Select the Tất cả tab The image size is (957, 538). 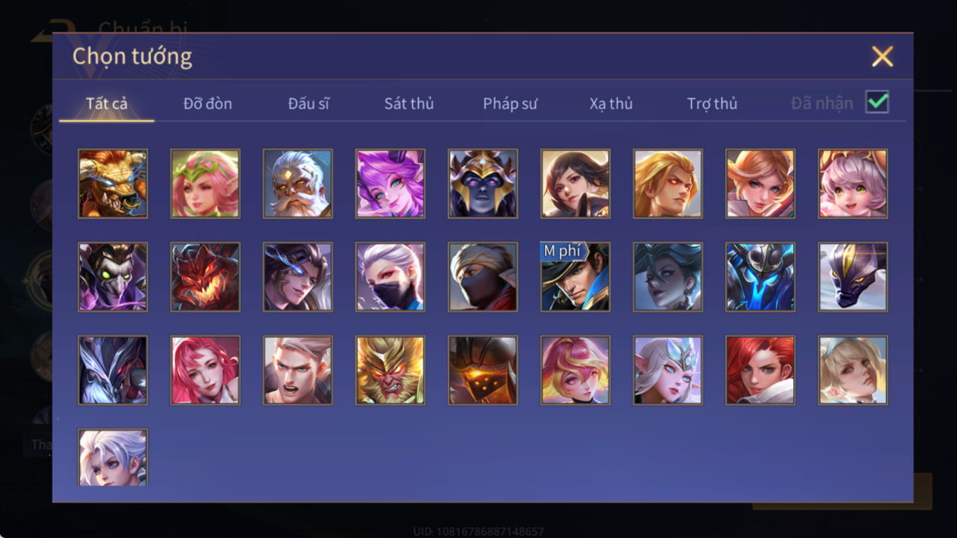tap(107, 104)
